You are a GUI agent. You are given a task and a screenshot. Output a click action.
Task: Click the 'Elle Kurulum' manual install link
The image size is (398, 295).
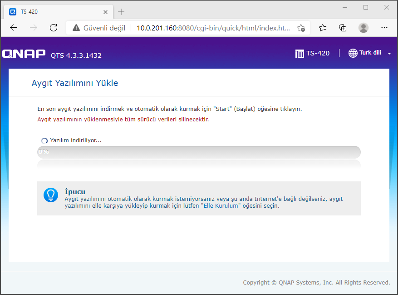pos(220,206)
